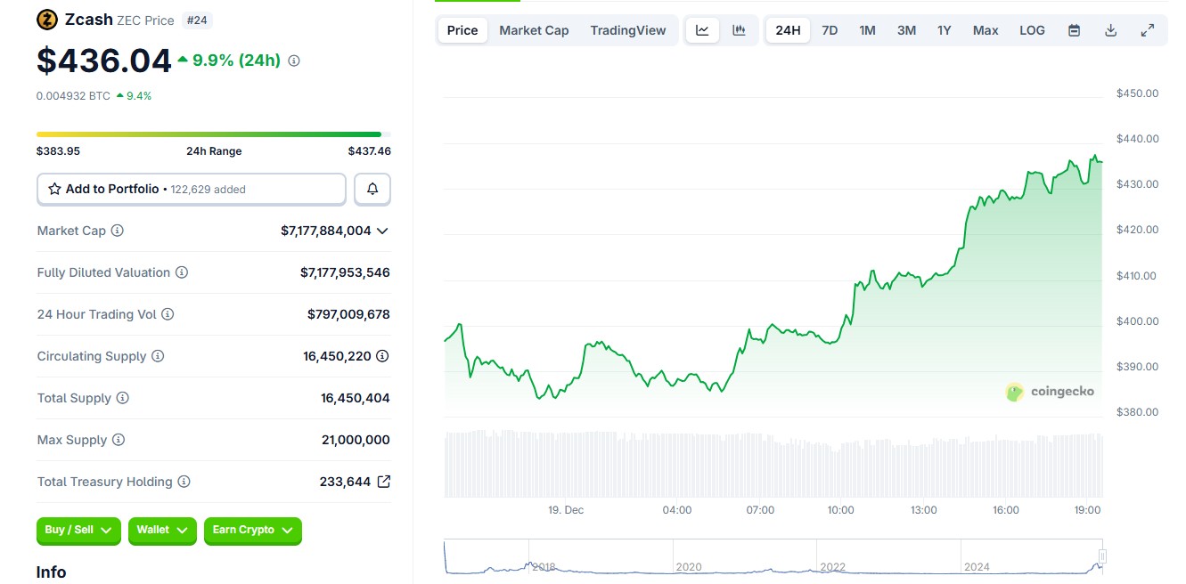1186x584 pixels.
Task: Click the 0.004932 BTC price text
Action: click(x=73, y=95)
